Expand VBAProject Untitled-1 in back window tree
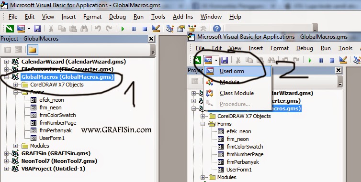 click(x=6, y=169)
